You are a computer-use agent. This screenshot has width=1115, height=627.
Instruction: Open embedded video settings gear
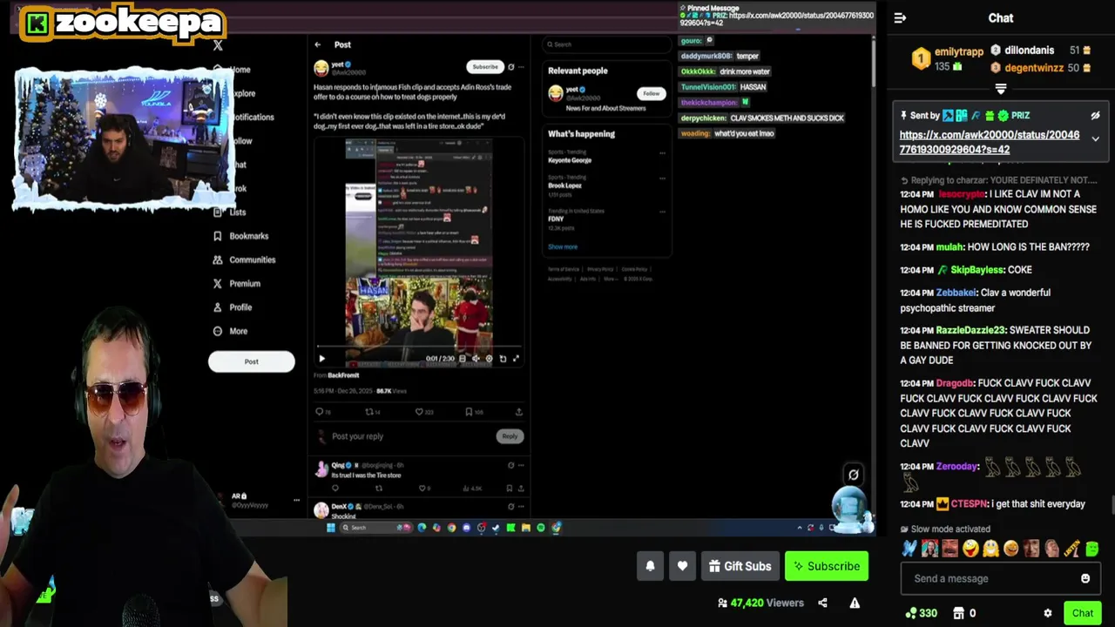coord(489,358)
